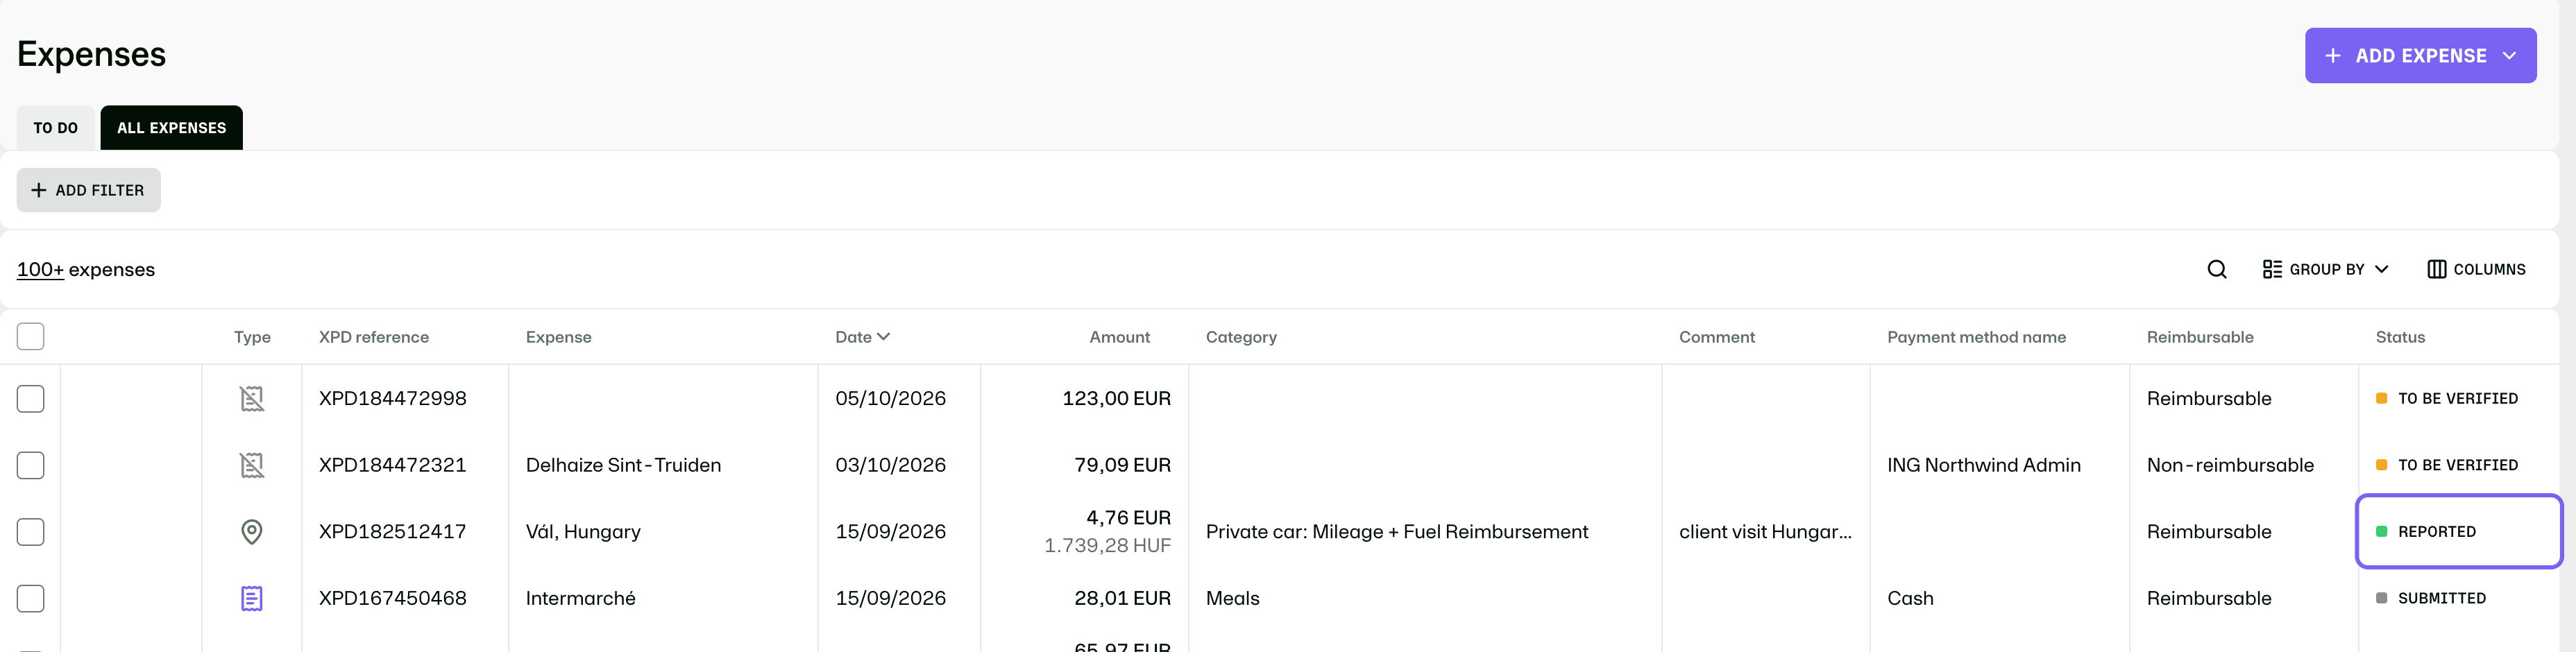Sort by the Date column header
This screenshot has width=2576, height=652.
pos(862,337)
